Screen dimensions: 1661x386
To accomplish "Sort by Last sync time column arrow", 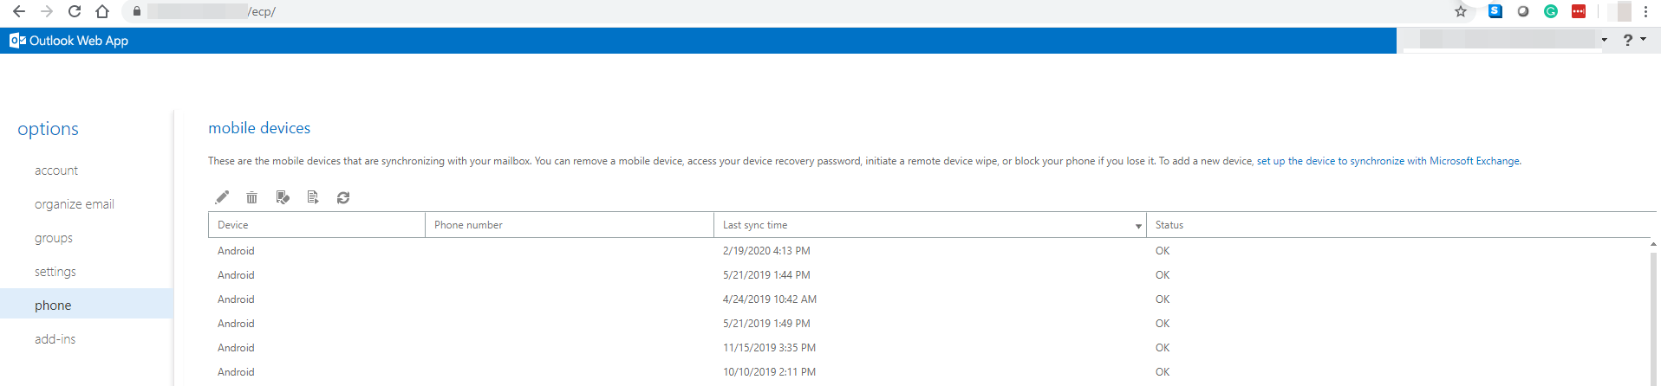I will 1138,226.
